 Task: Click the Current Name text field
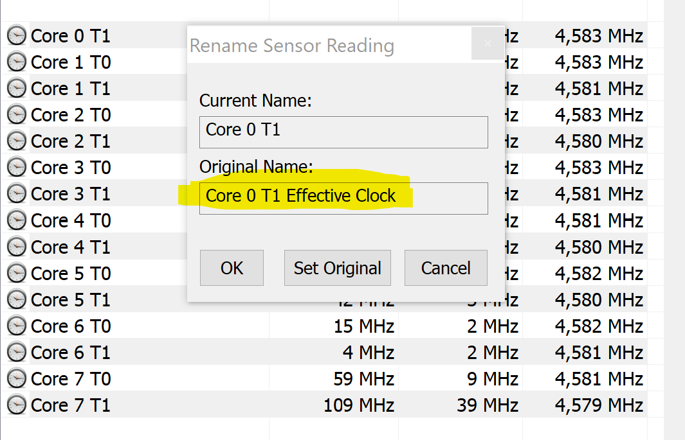tap(343, 132)
